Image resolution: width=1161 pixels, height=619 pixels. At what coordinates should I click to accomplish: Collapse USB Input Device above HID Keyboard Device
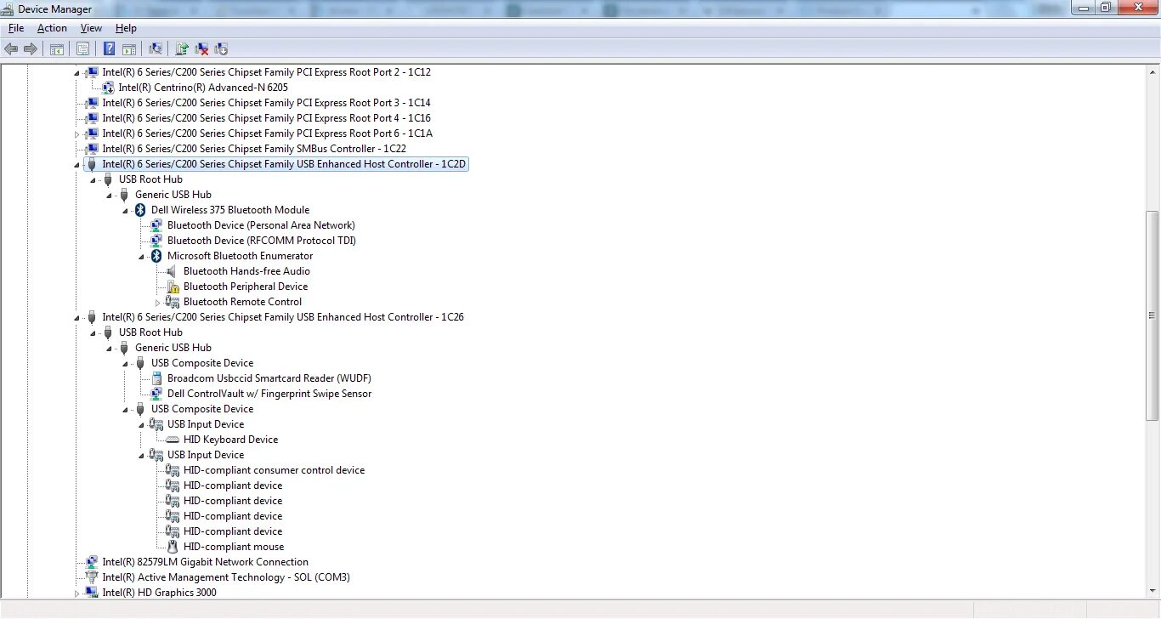(141, 425)
